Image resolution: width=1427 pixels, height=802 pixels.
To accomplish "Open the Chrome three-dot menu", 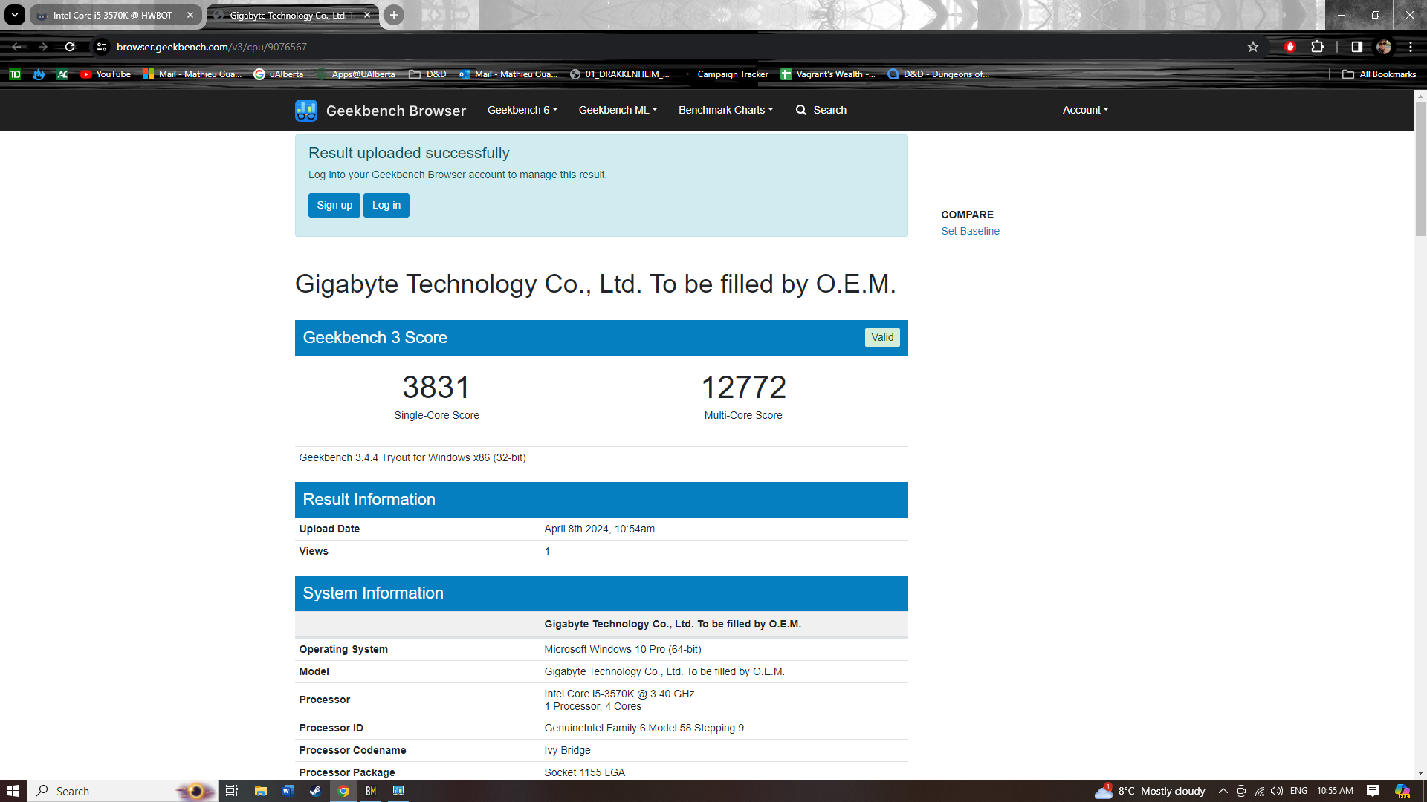I will coord(1410,47).
